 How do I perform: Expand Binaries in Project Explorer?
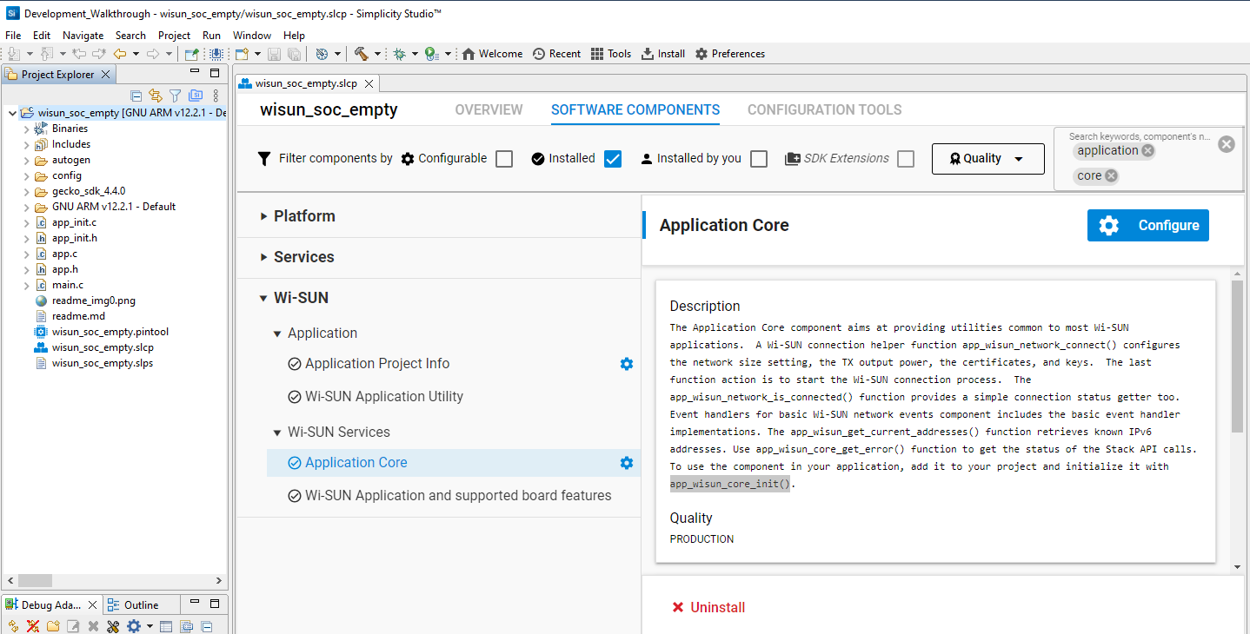26,129
